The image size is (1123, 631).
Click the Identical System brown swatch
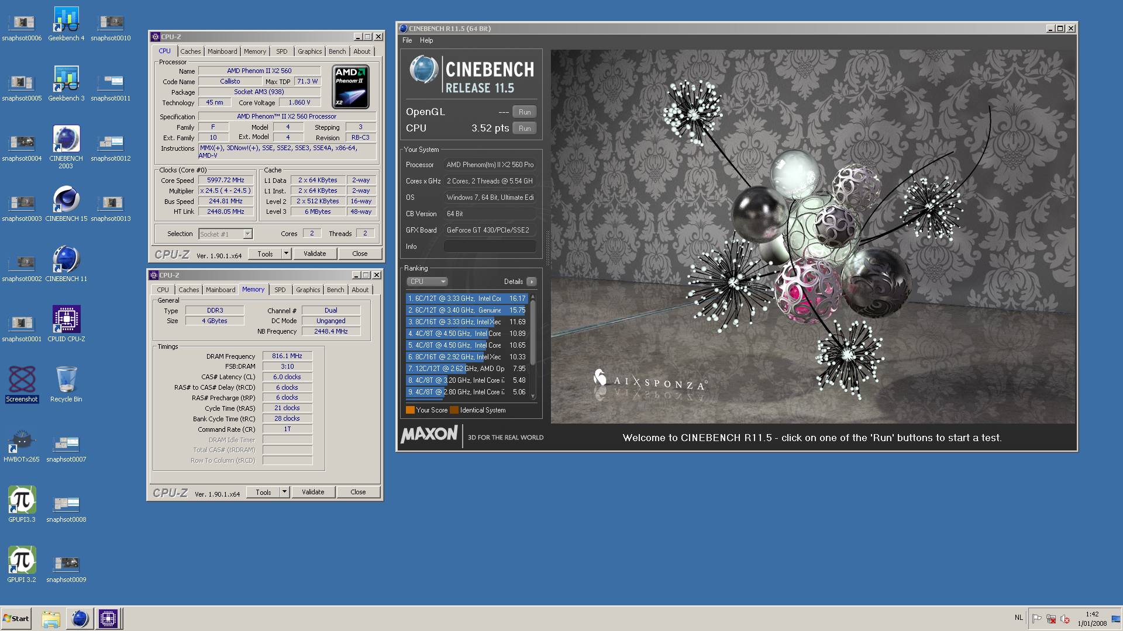pos(454,410)
